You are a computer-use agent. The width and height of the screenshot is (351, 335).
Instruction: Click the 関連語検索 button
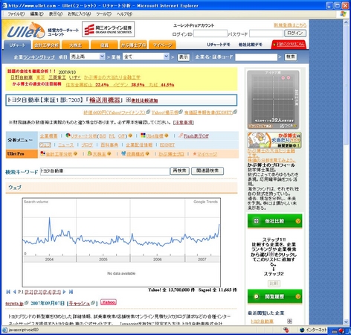[207, 170]
